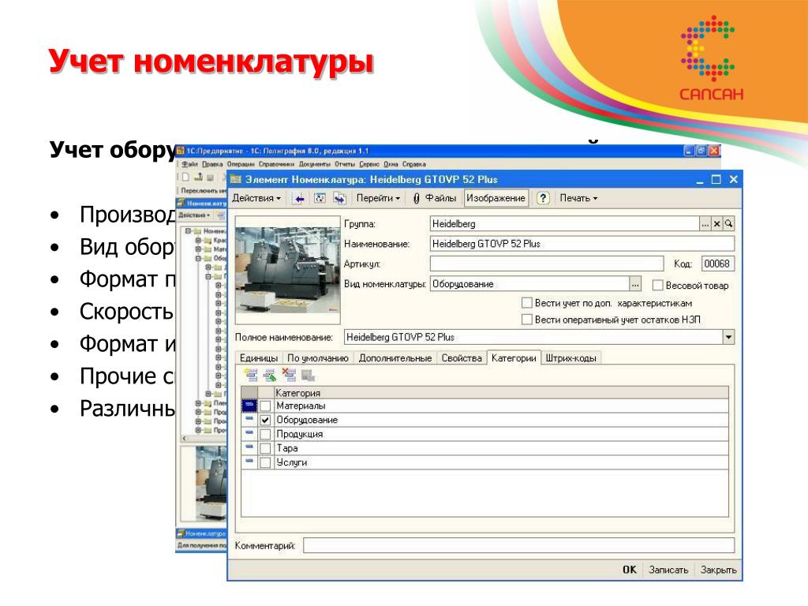Click the Файлы paperclip button
Screen dimensions: 808x606
point(435,198)
